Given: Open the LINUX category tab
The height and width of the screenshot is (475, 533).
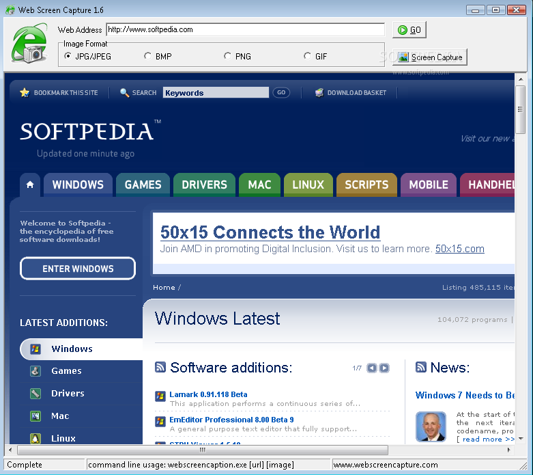Looking at the screenshot, I should [308, 185].
